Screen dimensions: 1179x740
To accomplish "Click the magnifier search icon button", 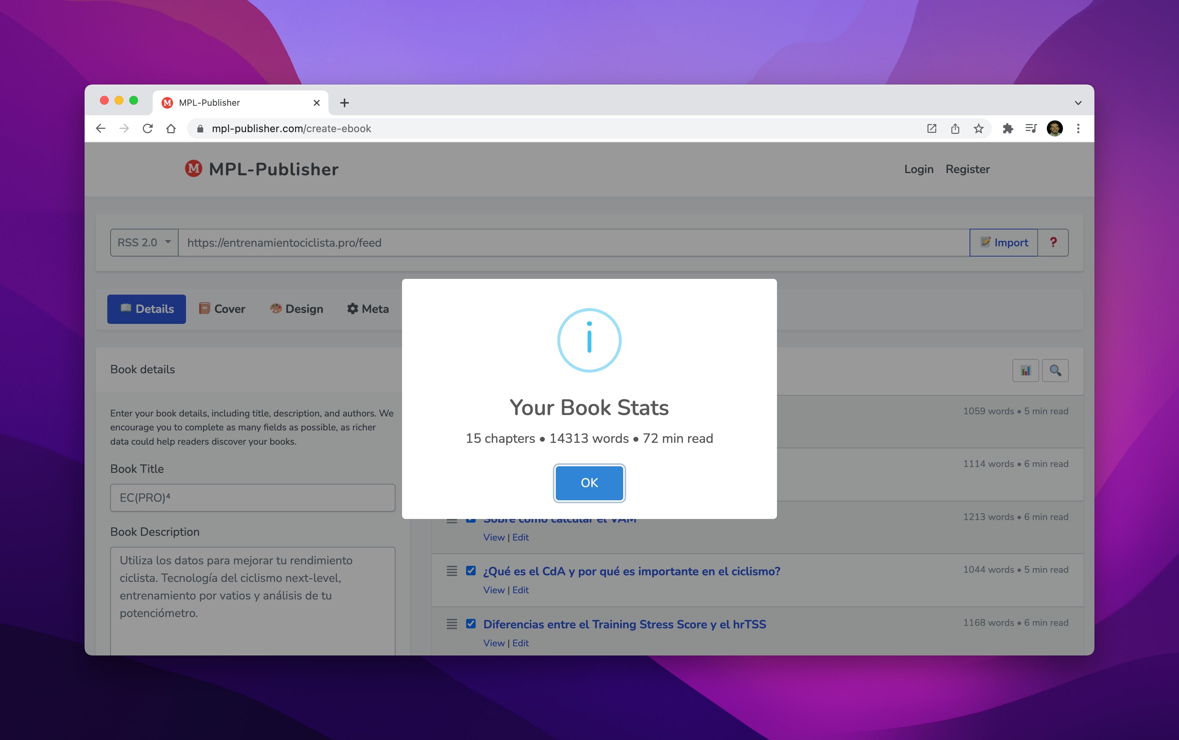I will (1055, 370).
